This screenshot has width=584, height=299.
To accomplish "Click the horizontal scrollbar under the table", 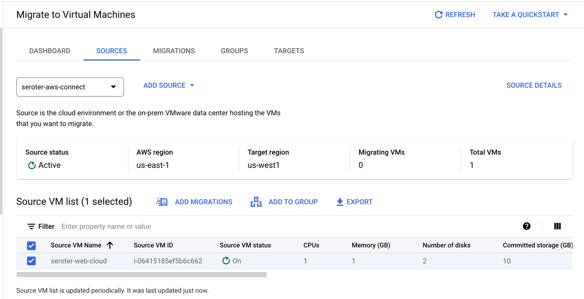I will point(141,275).
